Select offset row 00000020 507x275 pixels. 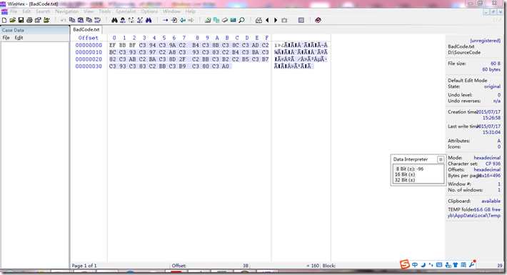tap(89, 59)
